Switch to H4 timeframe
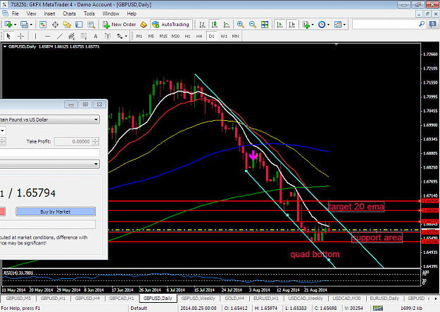The width and height of the screenshot is (440, 312). [x=199, y=36]
